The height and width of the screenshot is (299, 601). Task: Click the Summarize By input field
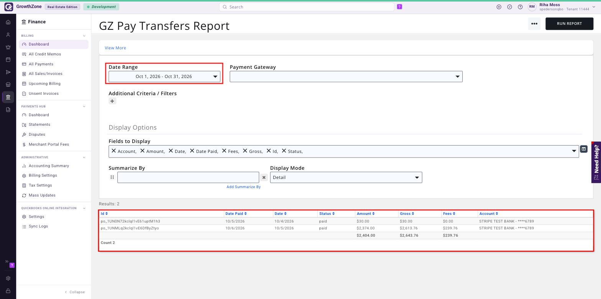188,177
